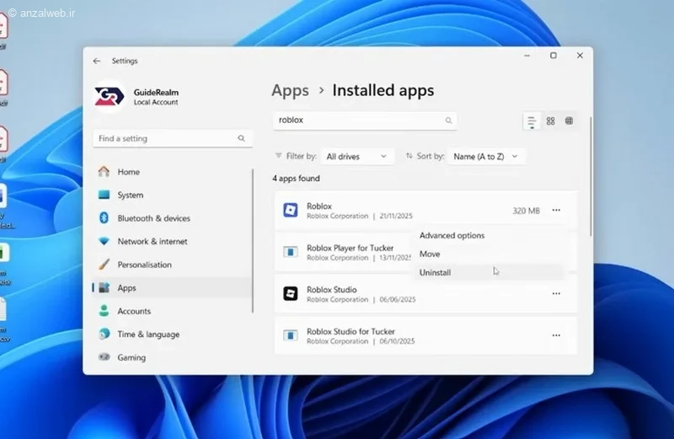Screen dimensions: 674x439
Task: Open System in the settings sidebar
Action: [x=172, y=195]
